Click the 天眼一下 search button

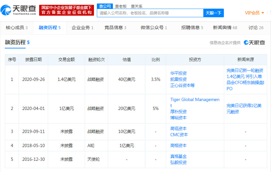pyautogui.click(x=214, y=13)
